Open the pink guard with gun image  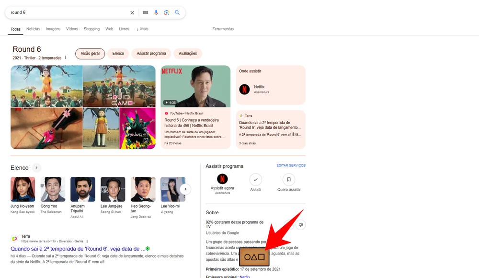coord(46,128)
